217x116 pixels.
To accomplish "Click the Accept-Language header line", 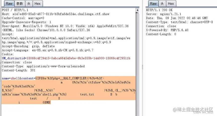I will (x=47, y=50).
